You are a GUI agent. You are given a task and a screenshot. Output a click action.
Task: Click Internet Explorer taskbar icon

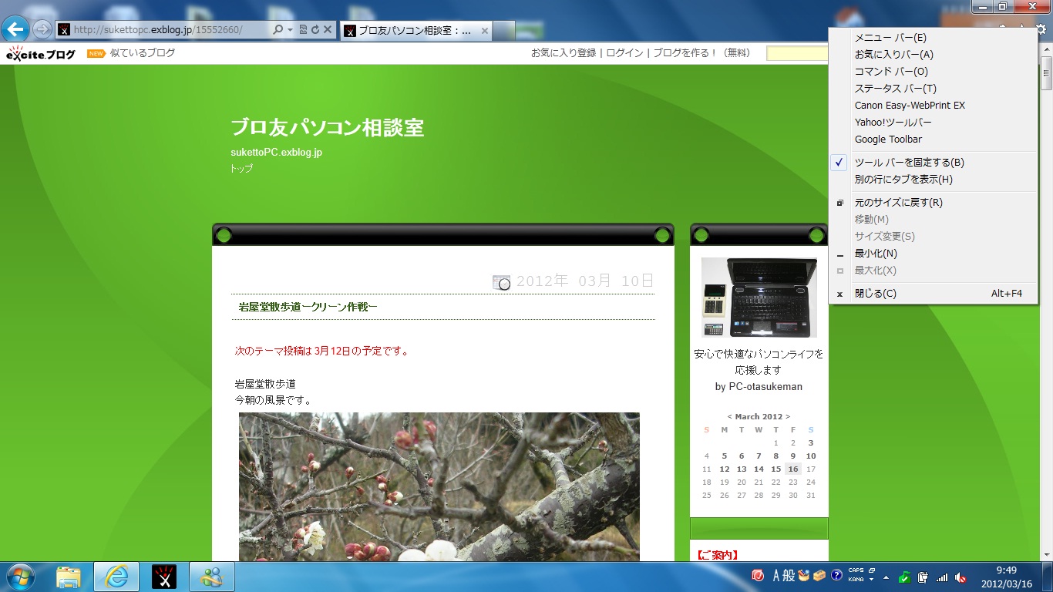pos(116,577)
